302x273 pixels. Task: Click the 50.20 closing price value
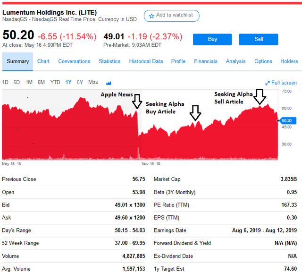click(x=18, y=35)
